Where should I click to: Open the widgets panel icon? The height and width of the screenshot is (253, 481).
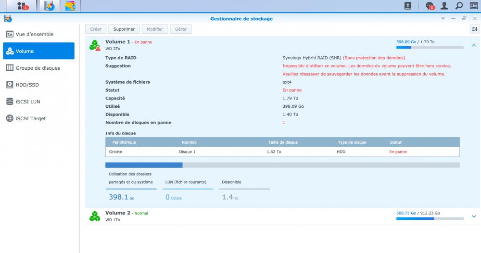(x=474, y=5)
